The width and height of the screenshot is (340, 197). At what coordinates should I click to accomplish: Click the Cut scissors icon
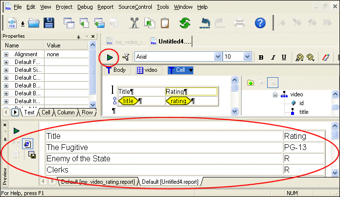[x=135, y=22]
